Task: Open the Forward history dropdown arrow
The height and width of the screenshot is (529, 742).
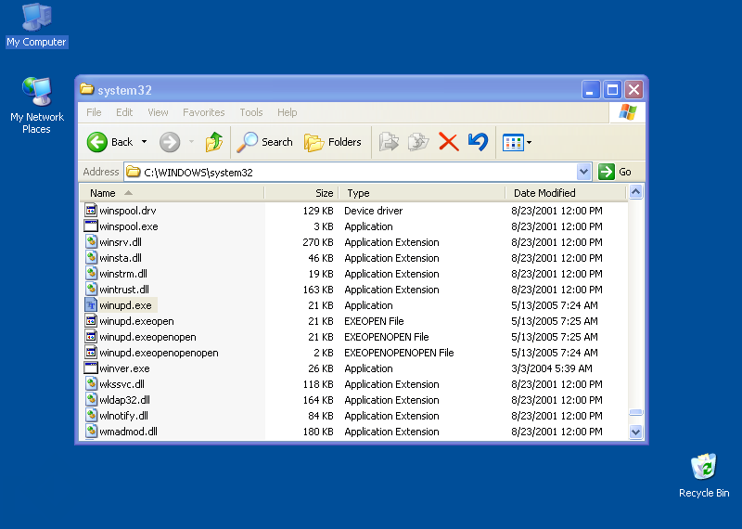Action: pos(192,142)
